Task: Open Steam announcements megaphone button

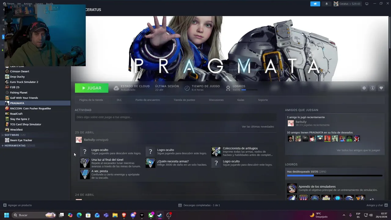Action: tap(315, 4)
